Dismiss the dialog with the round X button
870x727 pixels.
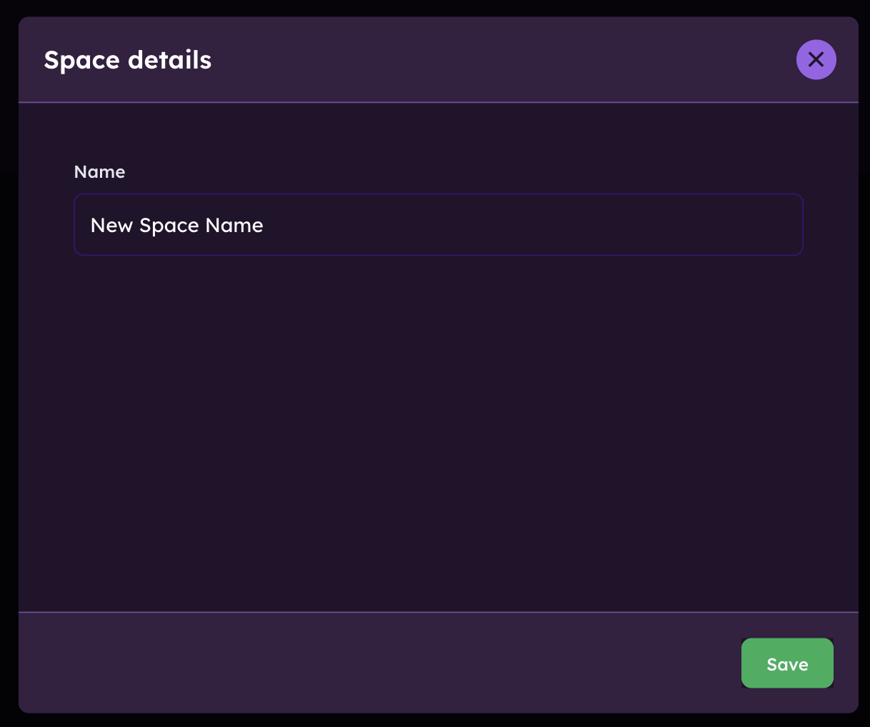tap(816, 59)
